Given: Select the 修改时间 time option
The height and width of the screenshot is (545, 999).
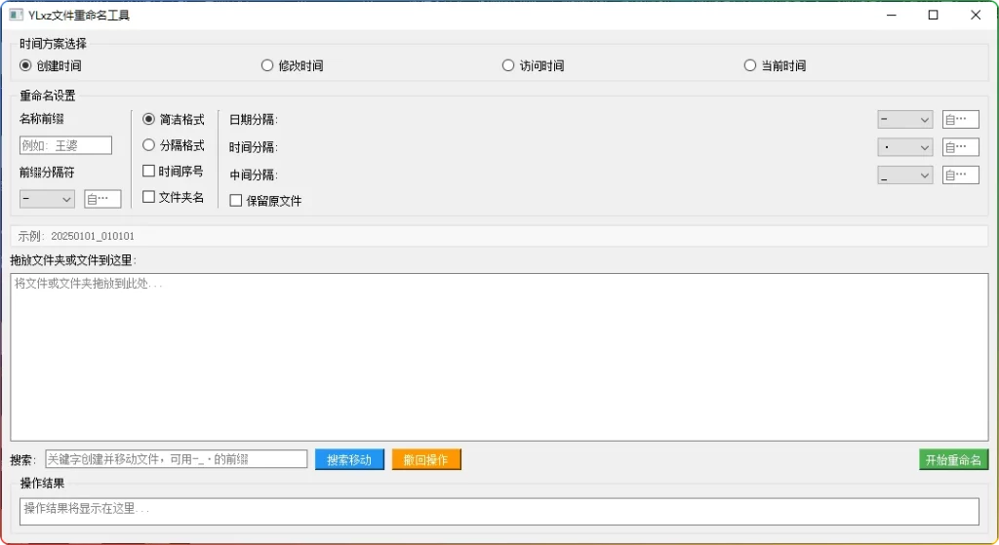Looking at the screenshot, I should coord(267,65).
